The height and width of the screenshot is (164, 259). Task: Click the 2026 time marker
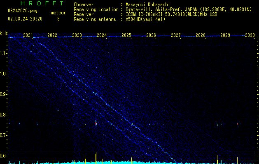151,35
